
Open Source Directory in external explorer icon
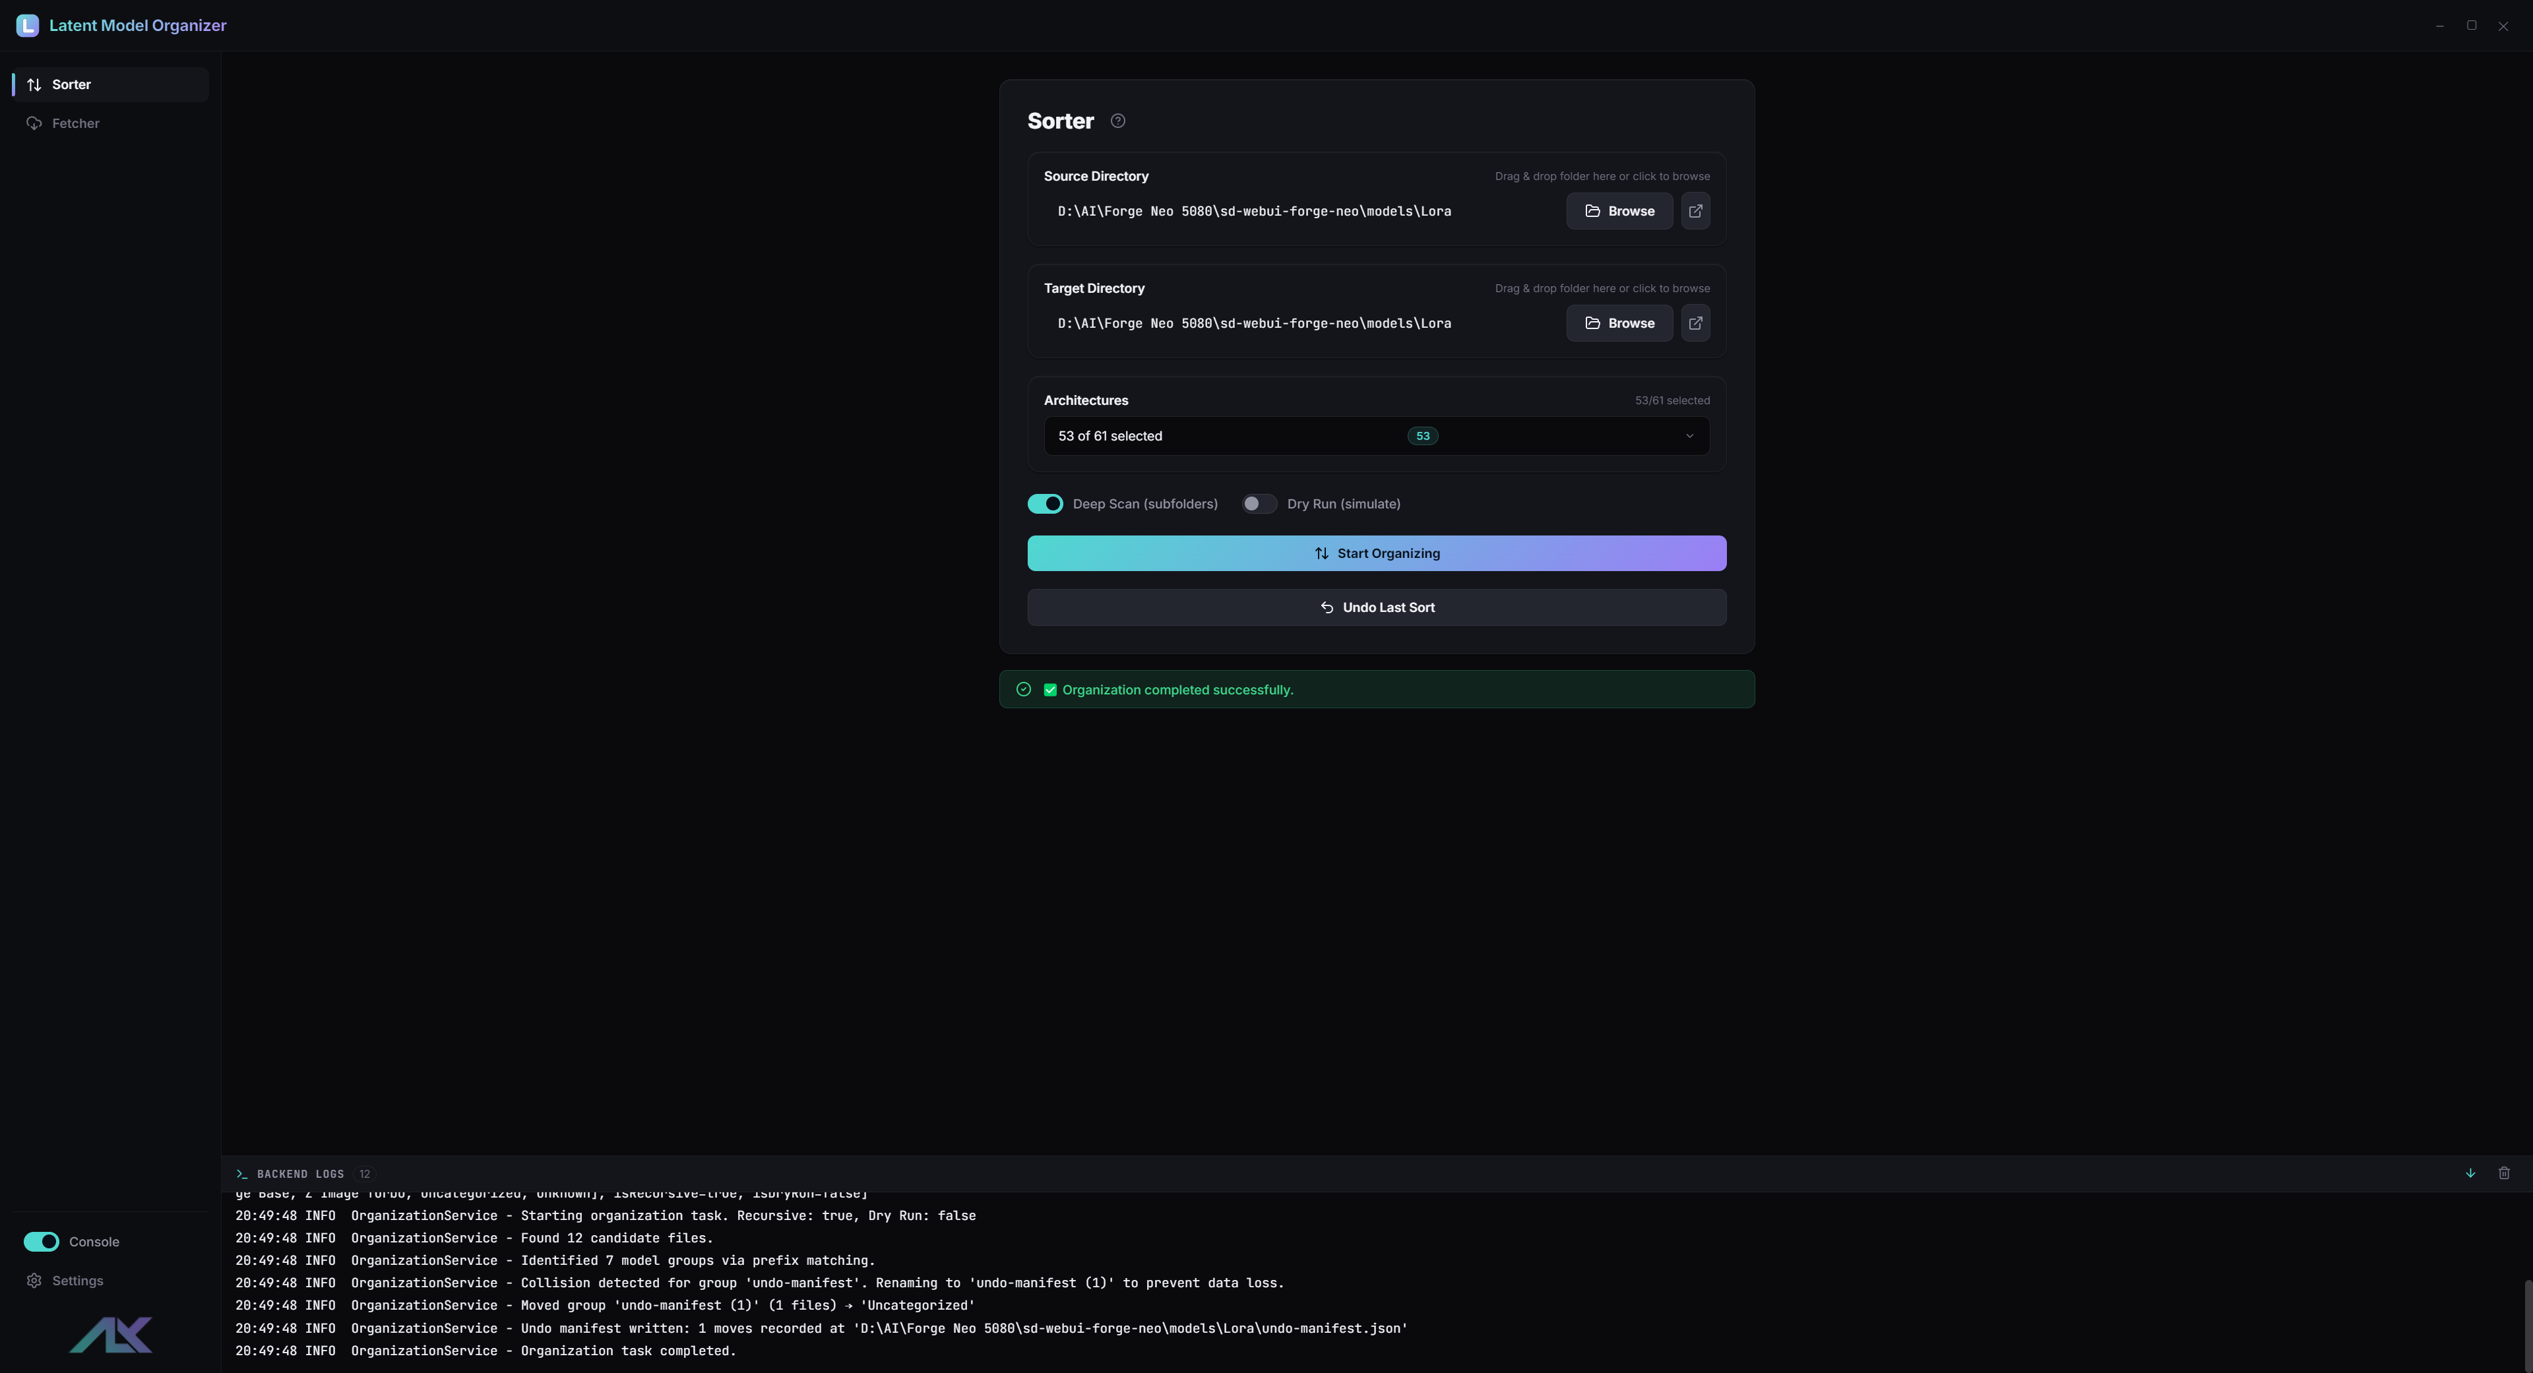[1695, 211]
